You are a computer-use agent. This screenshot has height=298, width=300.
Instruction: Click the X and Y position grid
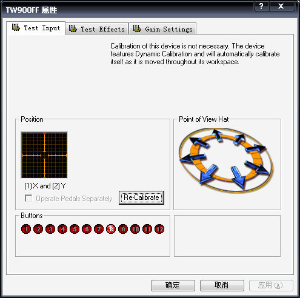point(44,155)
